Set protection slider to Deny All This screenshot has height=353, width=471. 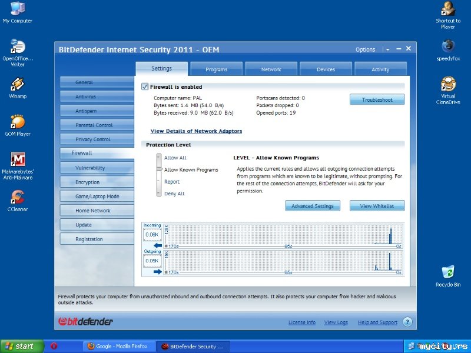tap(174, 194)
